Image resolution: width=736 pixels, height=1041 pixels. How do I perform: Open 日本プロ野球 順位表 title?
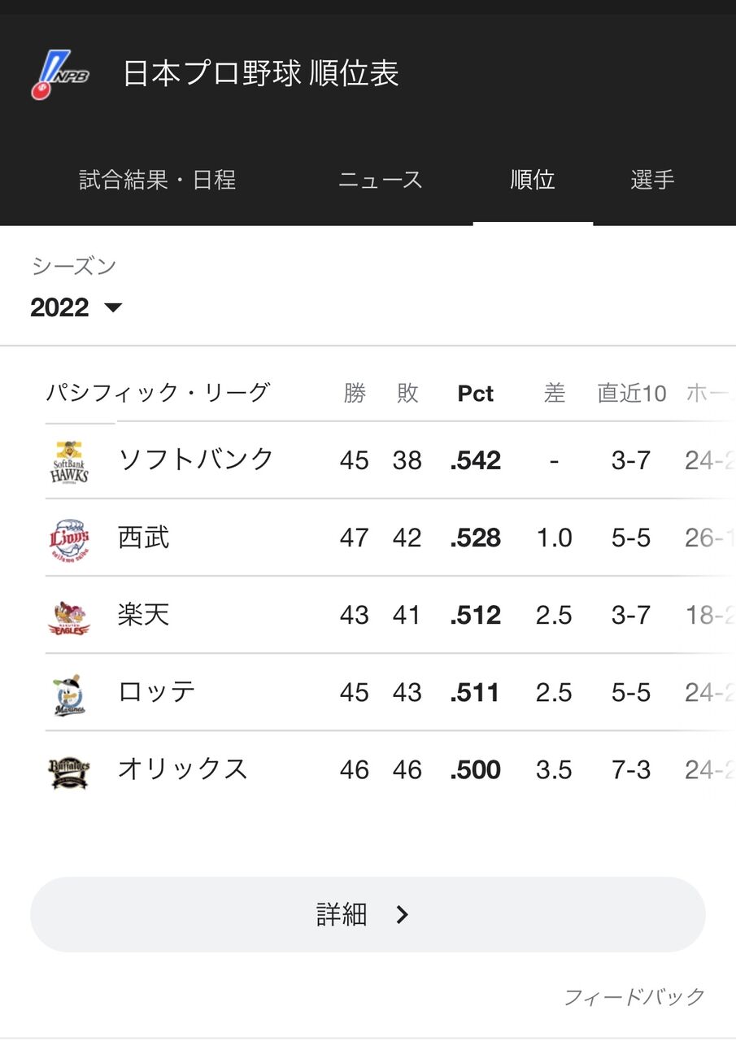tap(261, 74)
